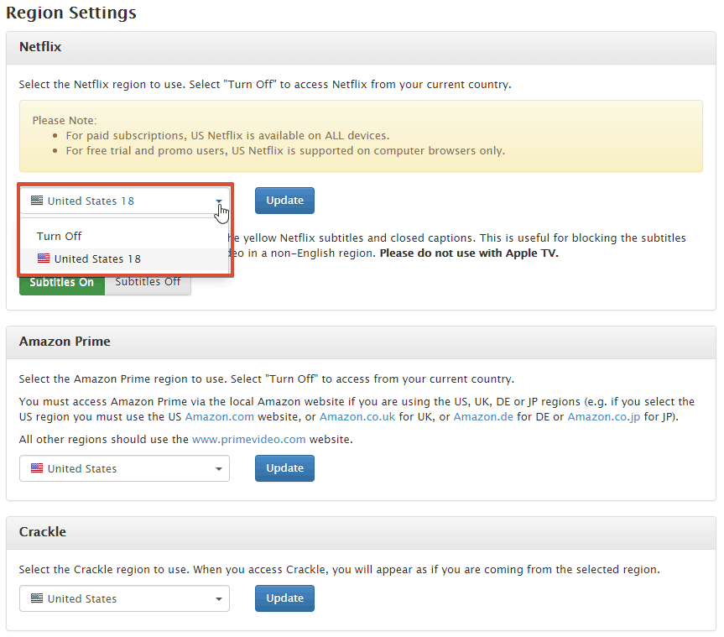The image size is (724, 637).
Task: Click the paid subscriptions note line
Action: point(227,135)
